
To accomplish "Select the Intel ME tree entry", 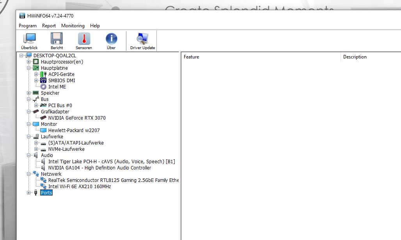I will (57, 87).
